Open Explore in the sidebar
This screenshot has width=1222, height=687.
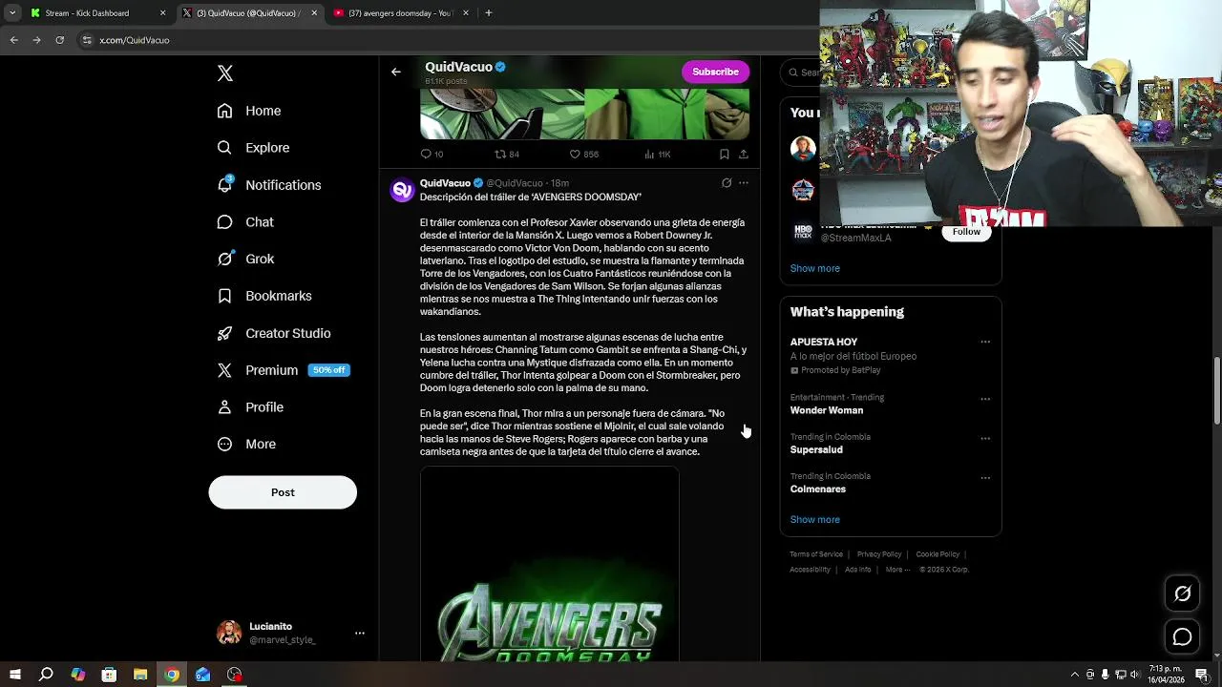point(253,148)
